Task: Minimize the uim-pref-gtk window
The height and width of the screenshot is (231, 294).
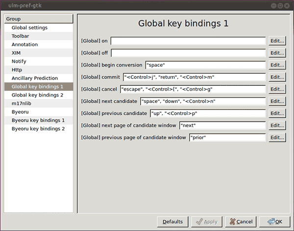Action: pyautogui.click(x=273, y=5)
